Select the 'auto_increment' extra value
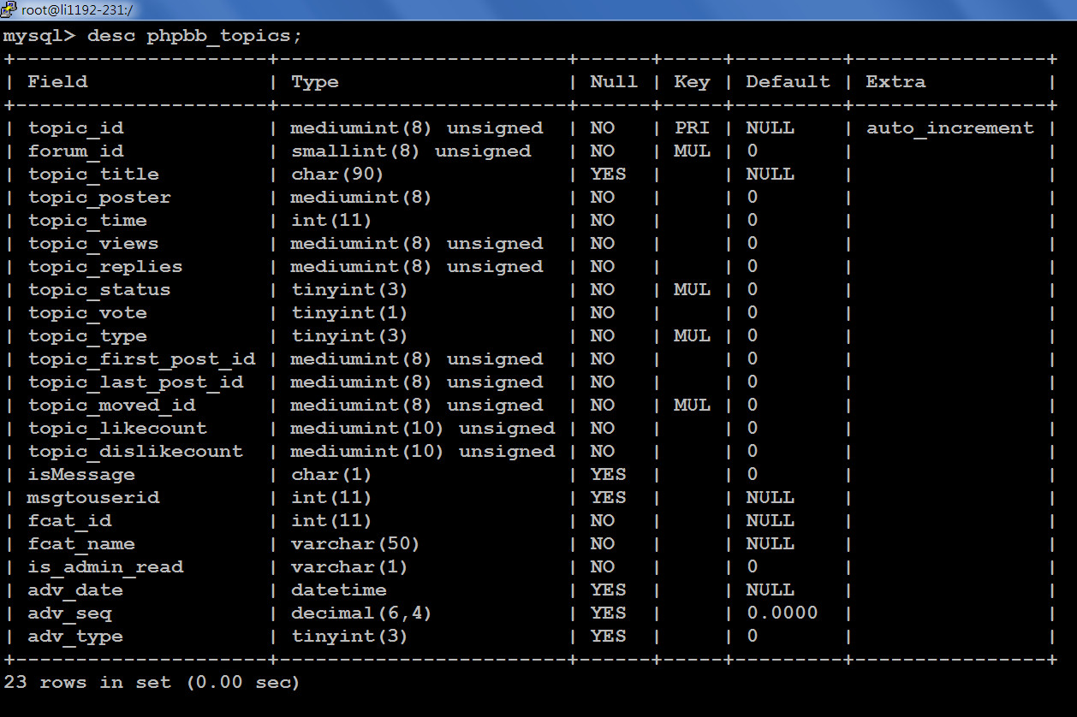1077x717 pixels. (949, 127)
